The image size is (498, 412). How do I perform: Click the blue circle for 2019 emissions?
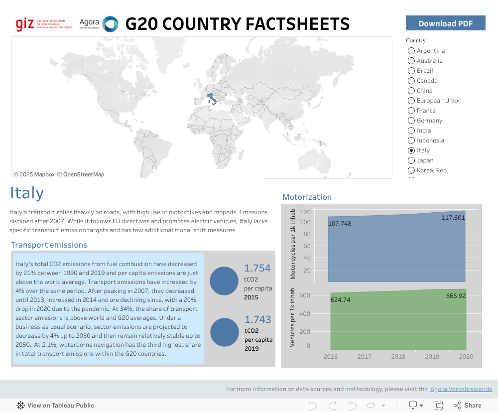pos(224,332)
